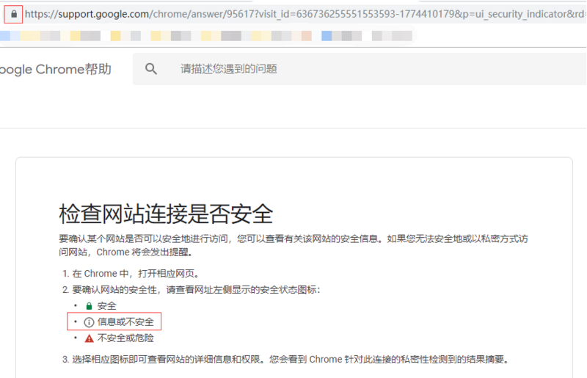Click the Google Chrome帮助 header title
This screenshot has height=378, width=587.
[56, 69]
